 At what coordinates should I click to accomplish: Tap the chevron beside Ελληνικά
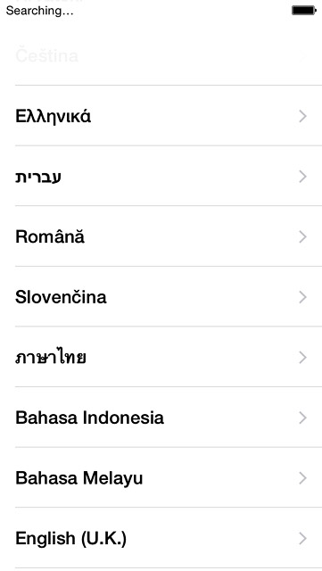302,116
